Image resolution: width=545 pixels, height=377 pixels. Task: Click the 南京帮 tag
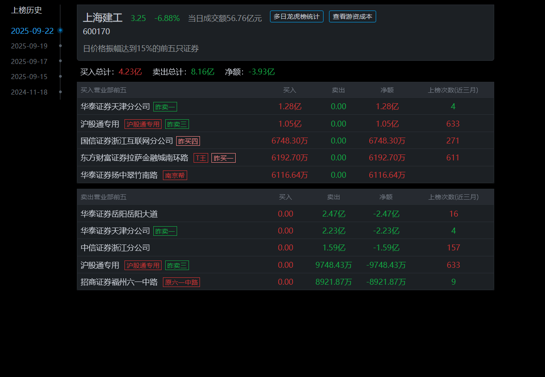[175, 175]
